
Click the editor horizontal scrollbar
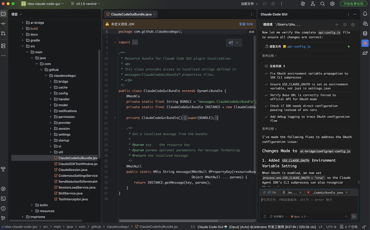pos(168,221)
